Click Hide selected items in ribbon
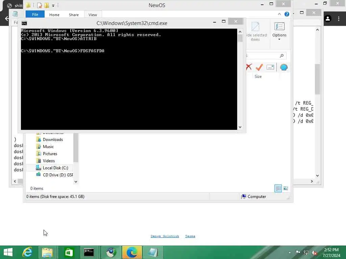Image resolution: width=346 pixels, height=259 pixels. [256, 32]
